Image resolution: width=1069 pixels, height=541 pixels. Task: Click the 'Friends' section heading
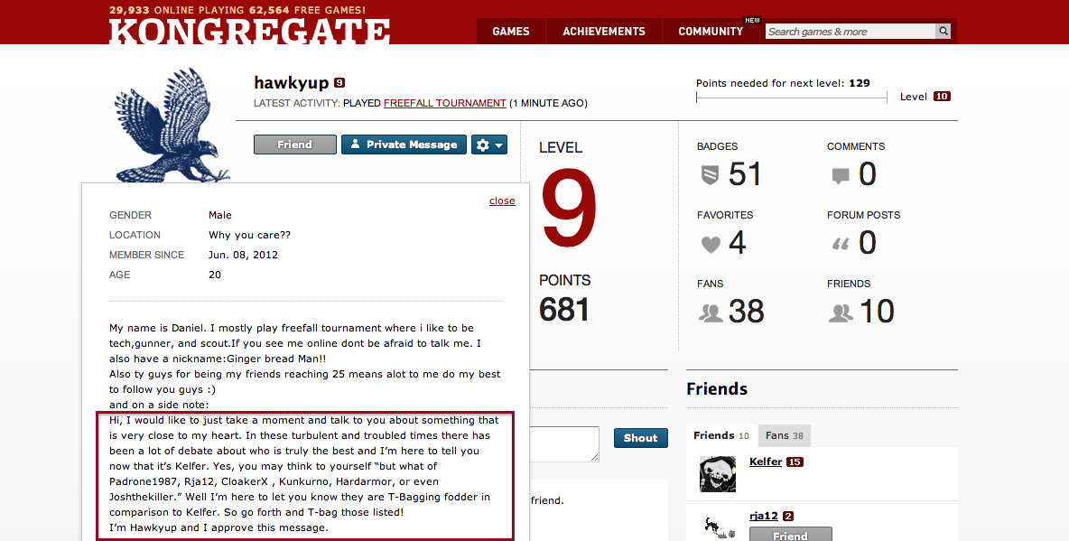[x=717, y=389]
